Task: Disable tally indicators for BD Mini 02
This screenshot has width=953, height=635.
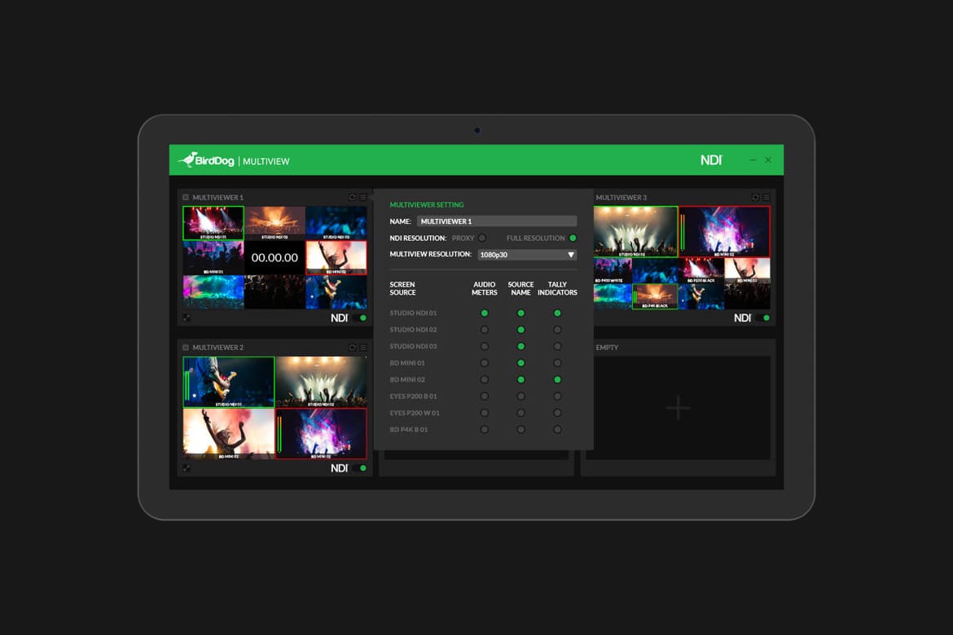Action: click(x=557, y=379)
